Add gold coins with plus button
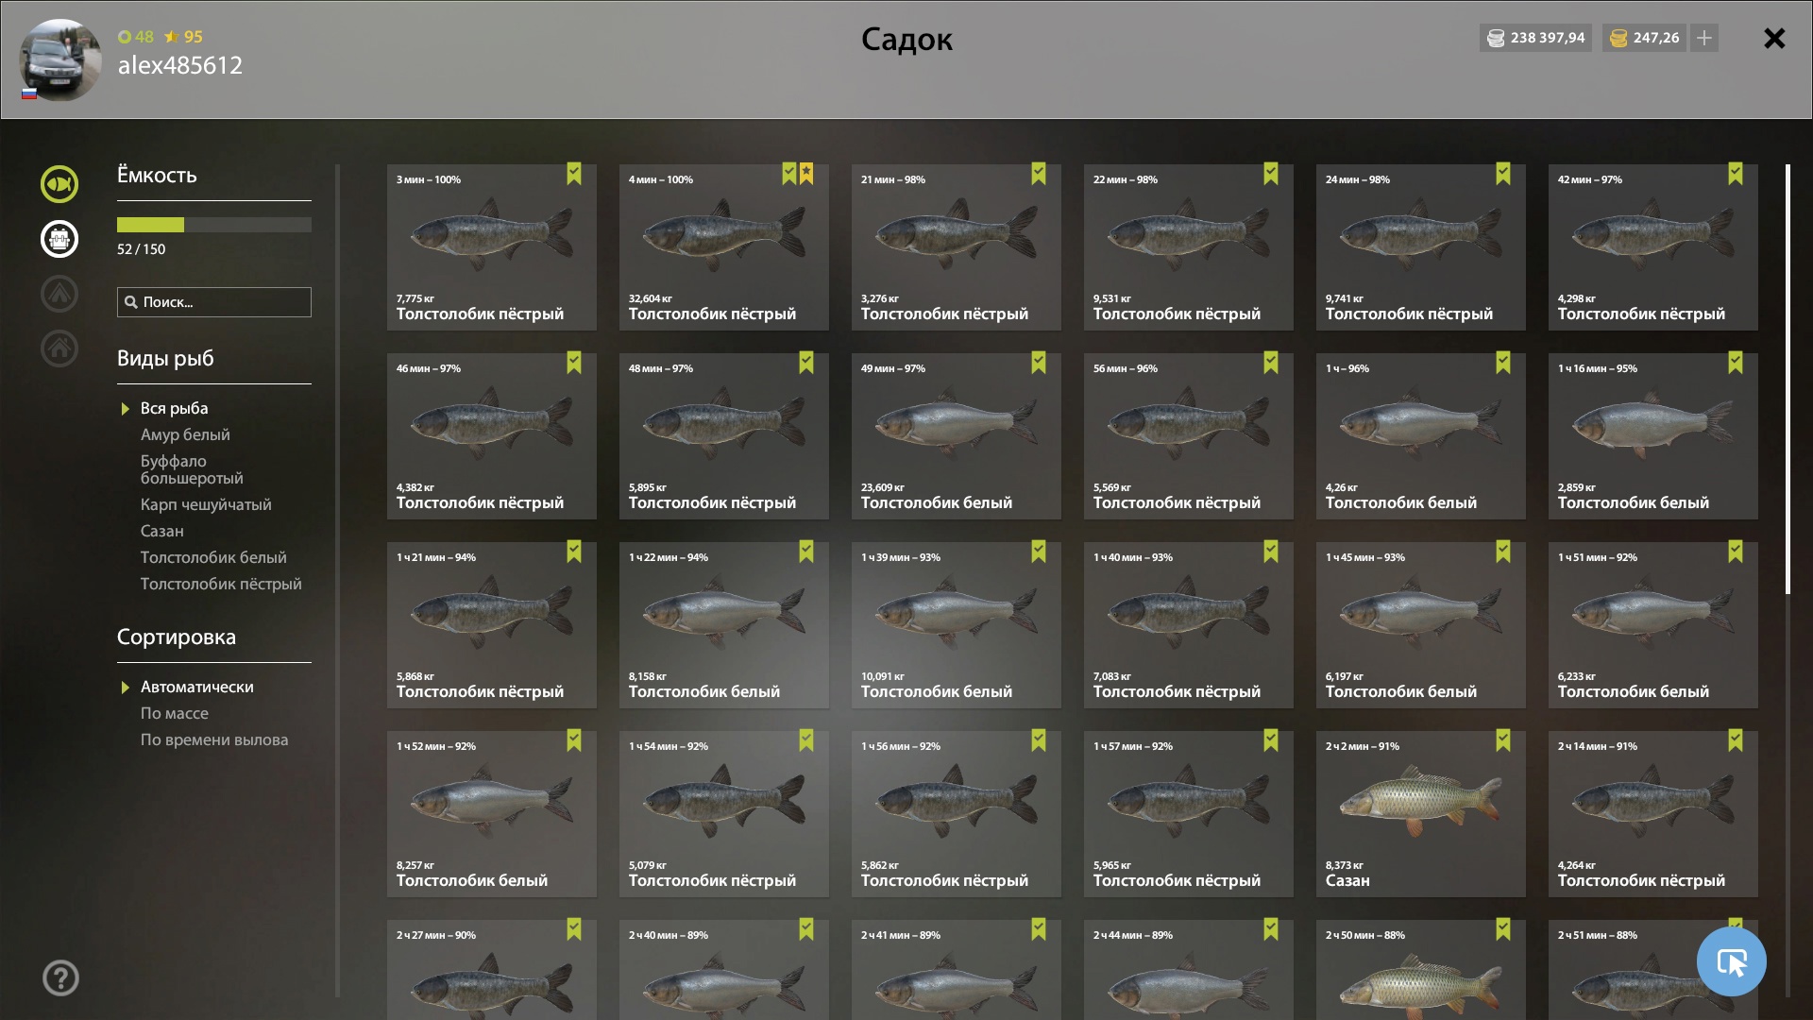The width and height of the screenshot is (1813, 1020). click(1703, 38)
